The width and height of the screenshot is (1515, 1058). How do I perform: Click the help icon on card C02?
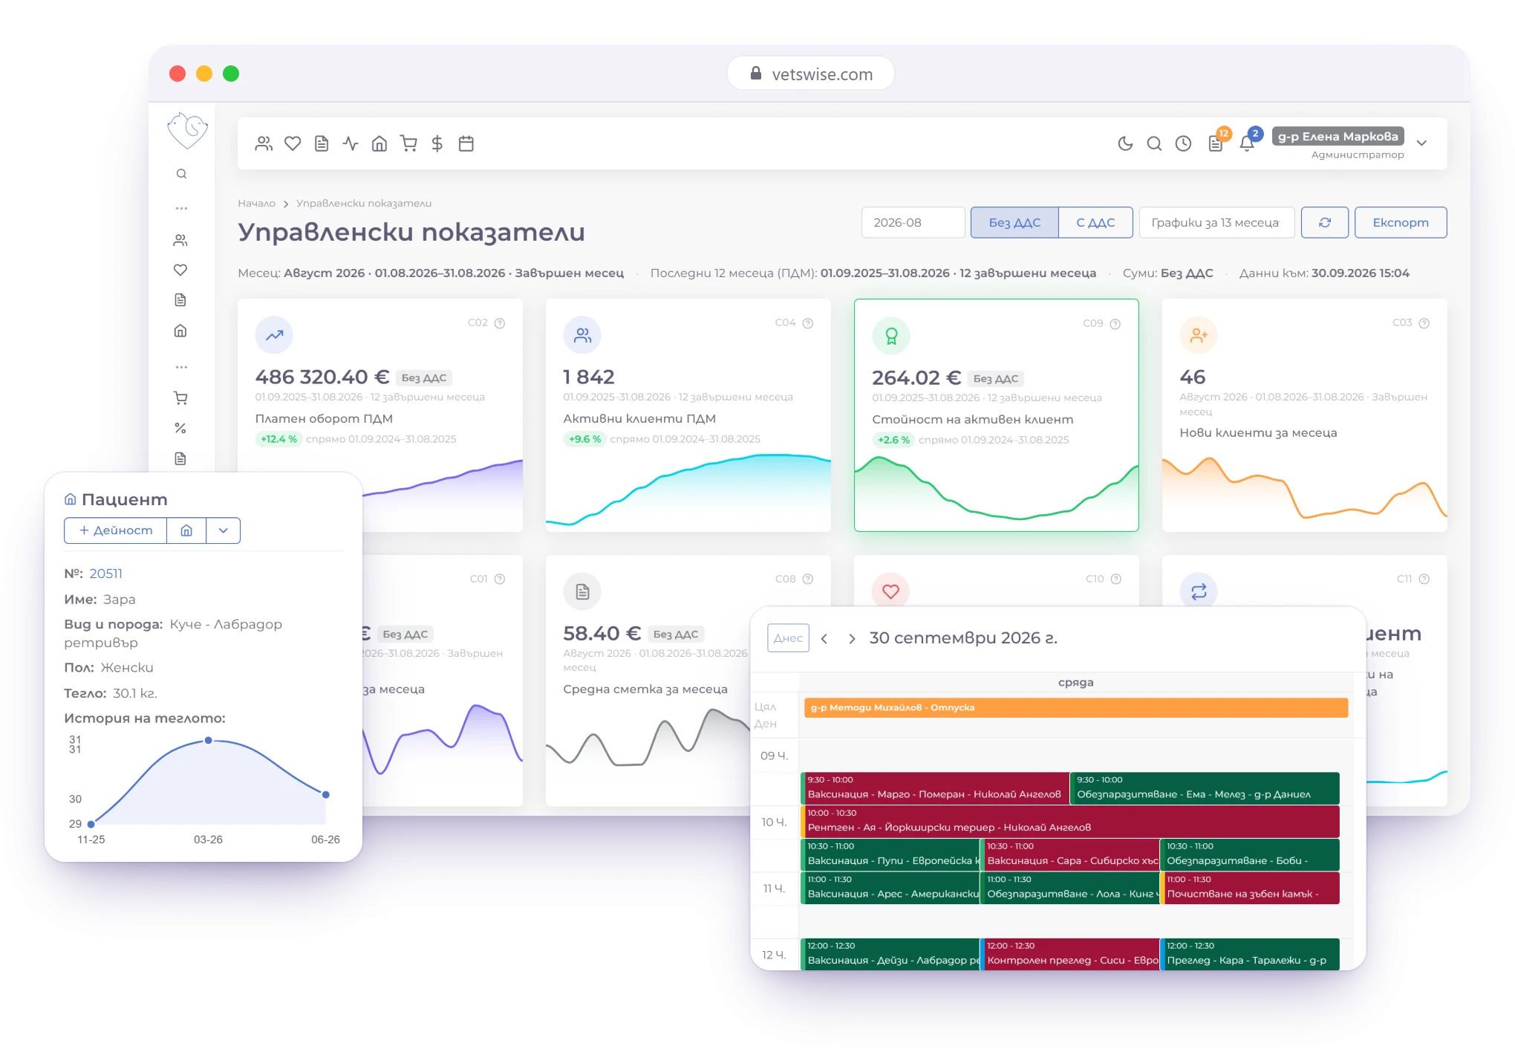(x=500, y=323)
